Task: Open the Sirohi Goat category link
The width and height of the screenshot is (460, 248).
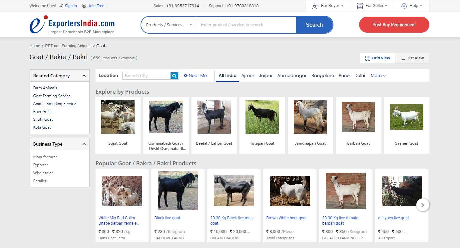Action: click(43, 119)
